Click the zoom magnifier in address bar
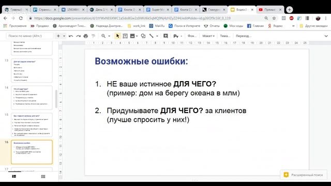This screenshot has height=186, width=331. click(x=266, y=19)
